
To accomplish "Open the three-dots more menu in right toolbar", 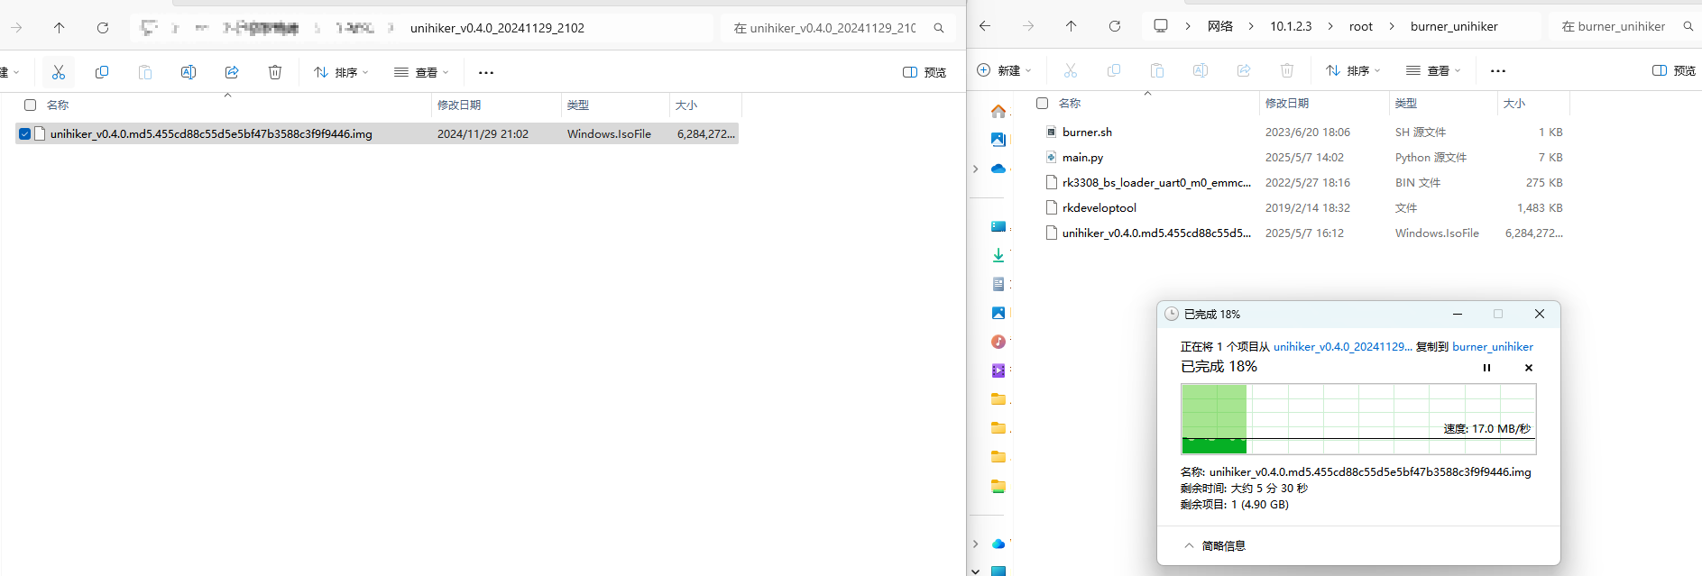I will tap(1498, 70).
